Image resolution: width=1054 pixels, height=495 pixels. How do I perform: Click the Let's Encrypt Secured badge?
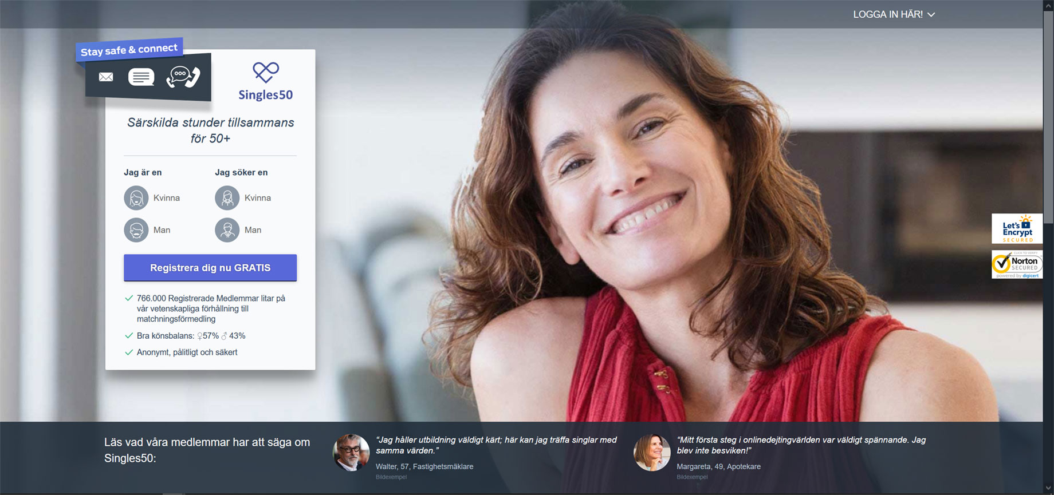(x=1017, y=228)
